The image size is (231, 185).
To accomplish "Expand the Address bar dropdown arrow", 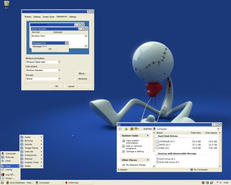I will 218,129.
